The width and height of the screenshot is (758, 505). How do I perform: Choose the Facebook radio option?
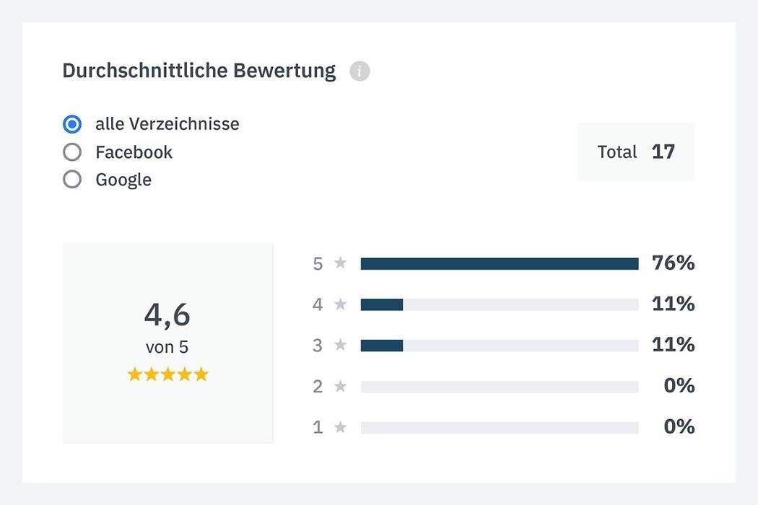pos(72,152)
